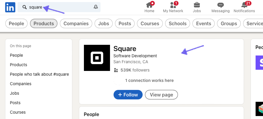Open the LinkedIn home logo

pyautogui.click(x=10, y=7)
